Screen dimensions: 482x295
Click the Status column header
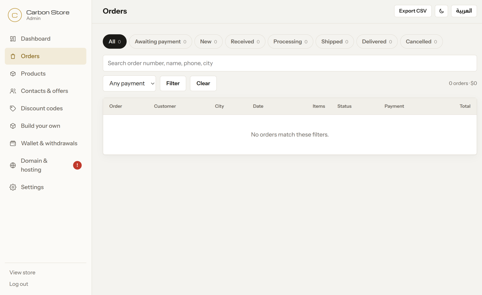pos(344,106)
